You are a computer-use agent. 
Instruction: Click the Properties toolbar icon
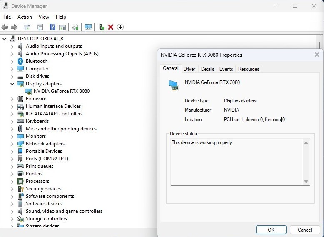tap(40, 27)
